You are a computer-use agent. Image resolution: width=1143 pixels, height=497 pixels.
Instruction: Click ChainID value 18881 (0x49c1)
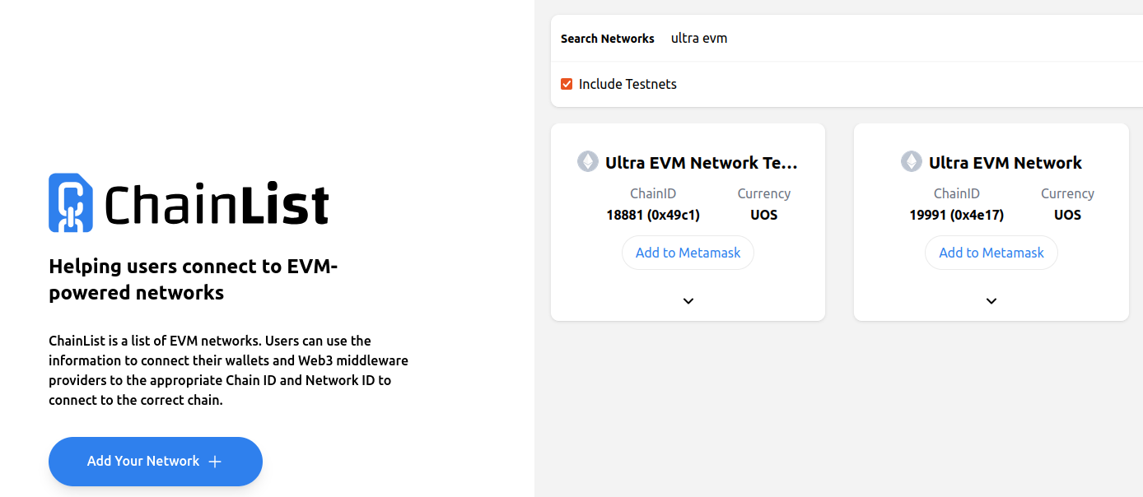pyautogui.click(x=653, y=215)
